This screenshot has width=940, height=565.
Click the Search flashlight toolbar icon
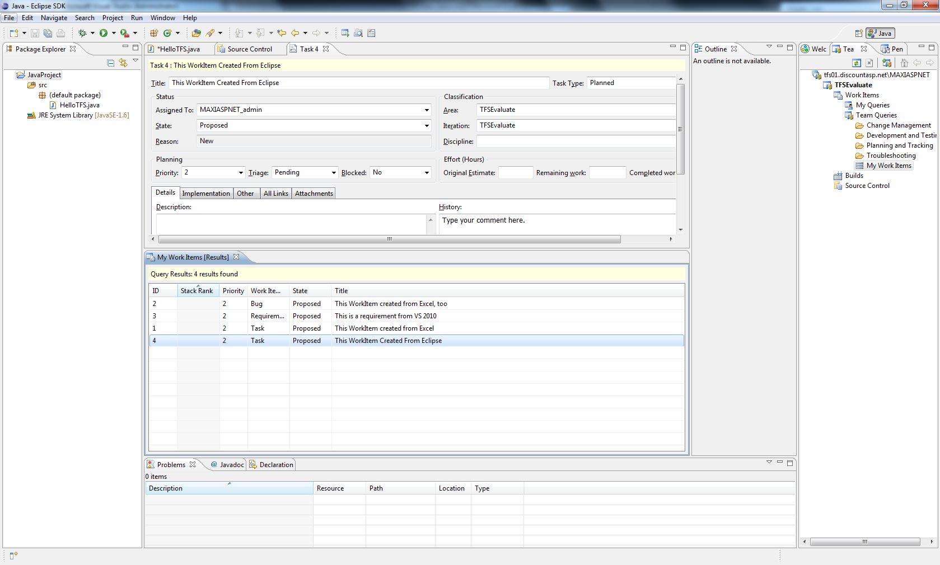[210, 33]
